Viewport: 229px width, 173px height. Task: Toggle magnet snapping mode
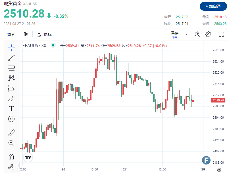point(11,156)
